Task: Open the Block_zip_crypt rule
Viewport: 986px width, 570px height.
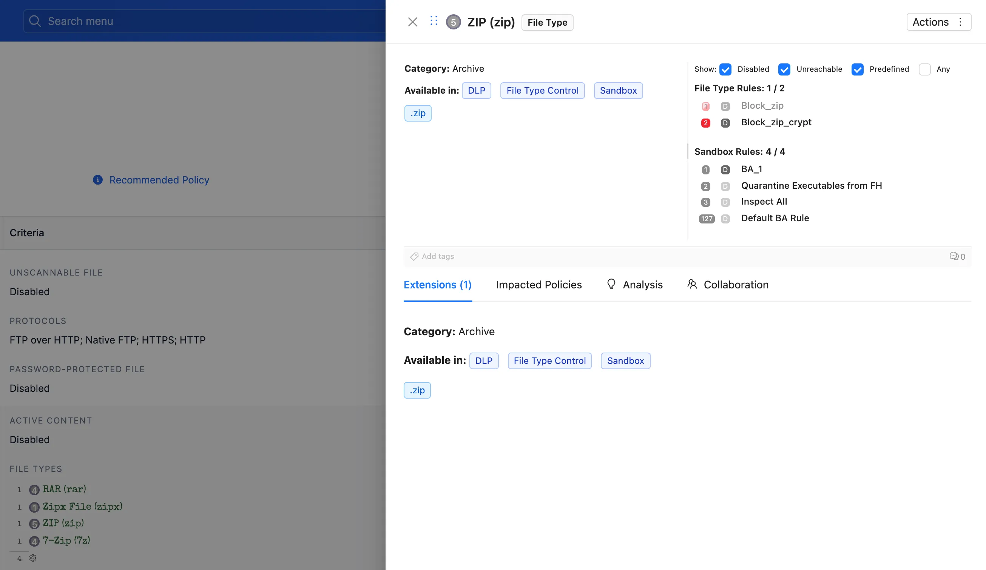Action: click(x=776, y=122)
